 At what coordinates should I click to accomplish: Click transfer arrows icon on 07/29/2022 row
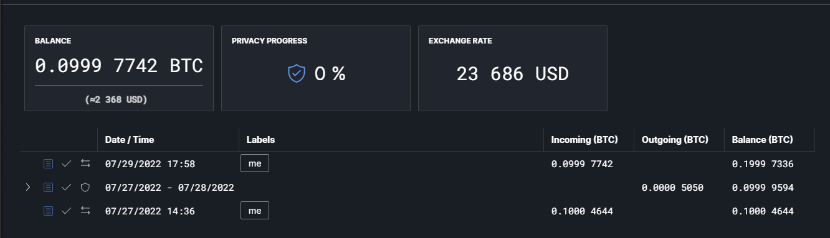pos(85,163)
